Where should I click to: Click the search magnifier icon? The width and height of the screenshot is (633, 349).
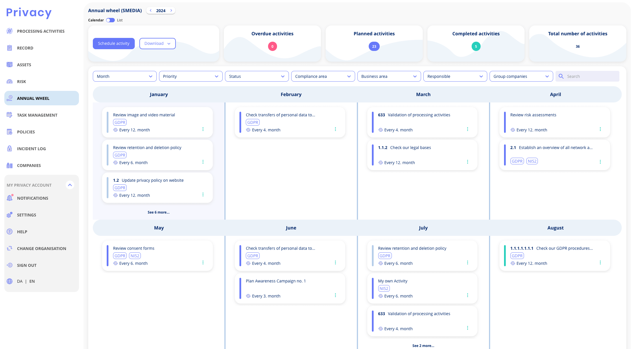pyautogui.click(x=561, y=76)
